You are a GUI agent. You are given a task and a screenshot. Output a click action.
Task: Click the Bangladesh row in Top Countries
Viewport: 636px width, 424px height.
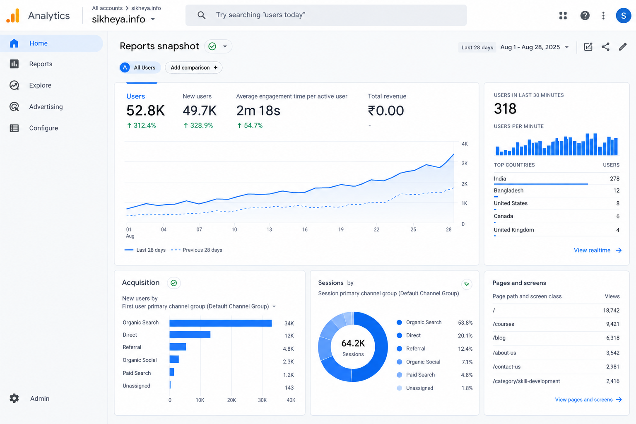point(556,191)
